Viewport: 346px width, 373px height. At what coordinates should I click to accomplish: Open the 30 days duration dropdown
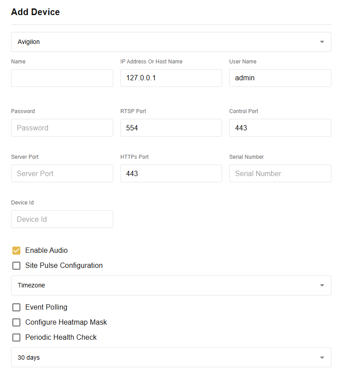pyautogui.click(x=171, y=357)
